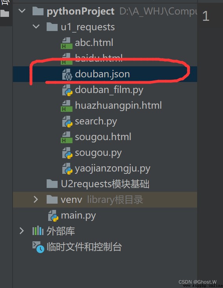This screenshot has width=223, height=288.
Task: Click the Python icon beside douban_film.py
Action: pyautogui.click(x=67, y=90)
